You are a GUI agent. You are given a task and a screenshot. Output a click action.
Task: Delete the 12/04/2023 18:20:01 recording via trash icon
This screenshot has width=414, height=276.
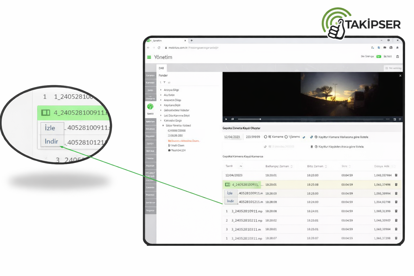point(396,175)
